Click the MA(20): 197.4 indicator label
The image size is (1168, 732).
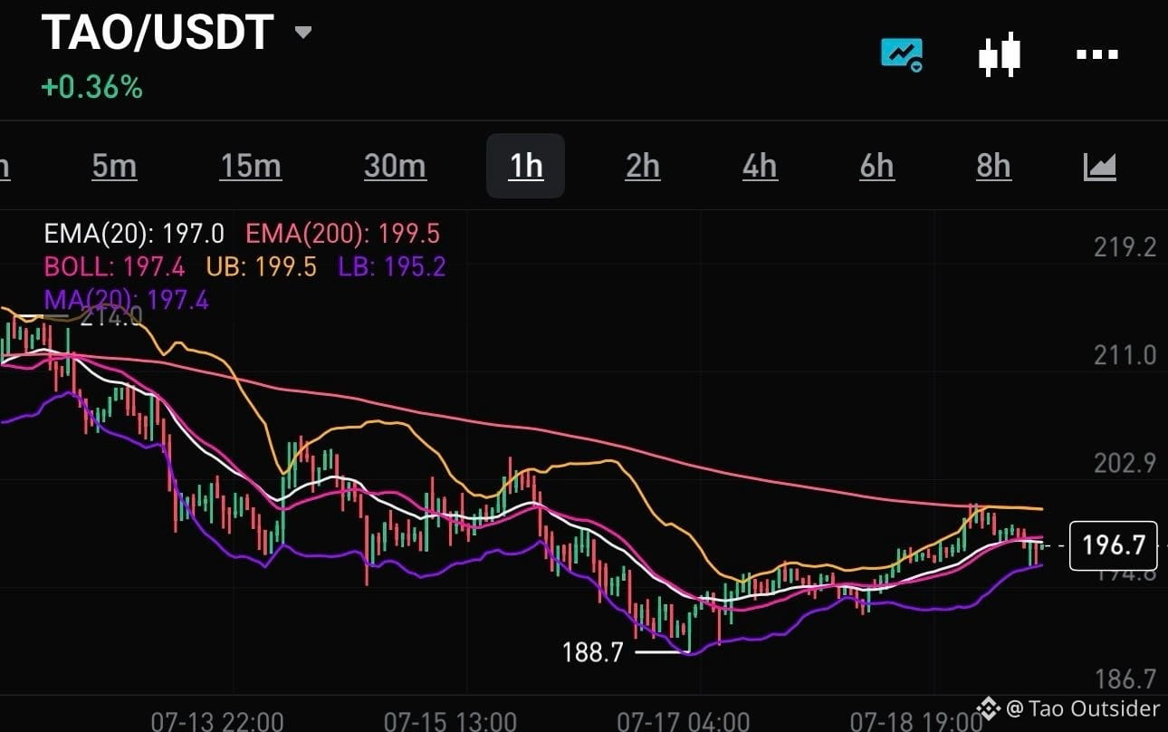pos(126,299)
